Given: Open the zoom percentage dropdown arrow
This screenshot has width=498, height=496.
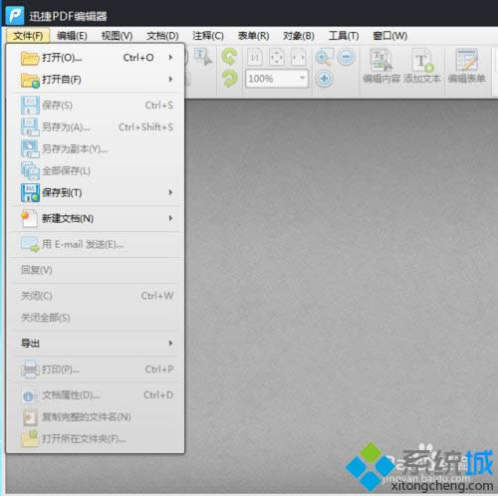Looking at the screenshot, I should pos(302,79).
